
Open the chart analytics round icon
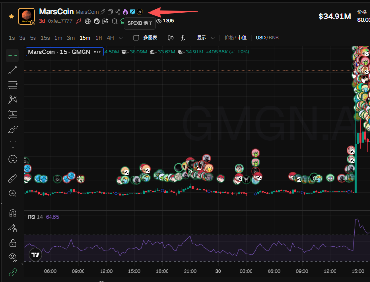click(x=97, y=21)
